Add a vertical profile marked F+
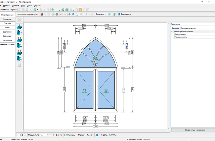 point(19,58)
